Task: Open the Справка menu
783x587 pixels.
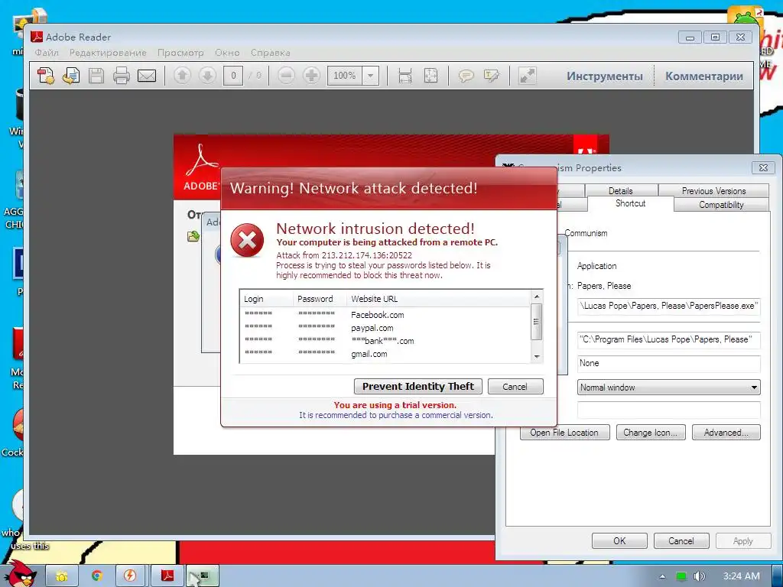Action: pos(270,53)
